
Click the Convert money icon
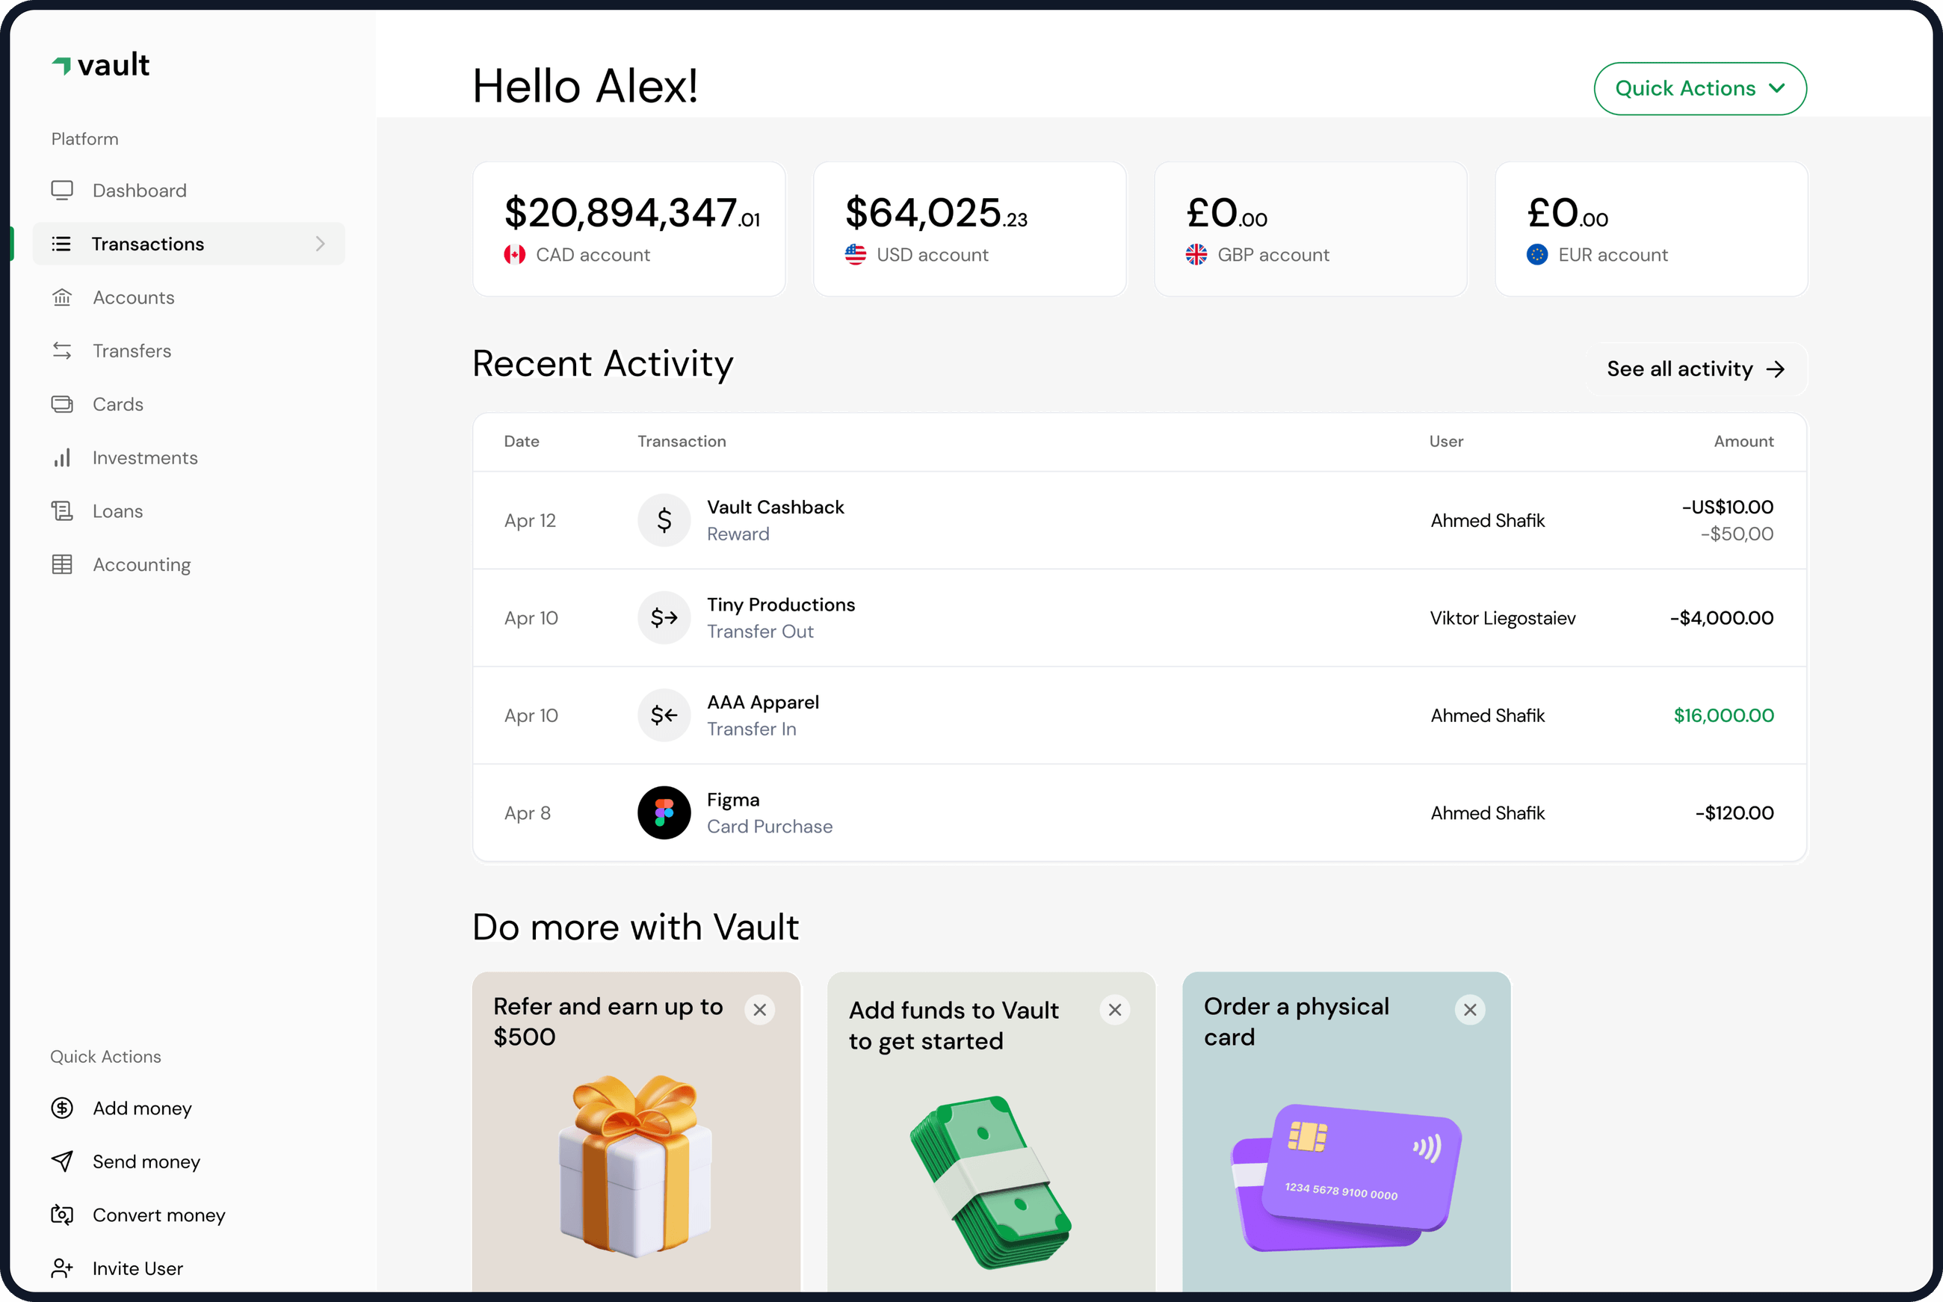tap(62, 1215)
